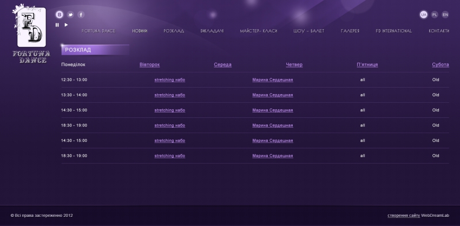
Task: Select the Вівторок day link
Action: coord(149,65)
